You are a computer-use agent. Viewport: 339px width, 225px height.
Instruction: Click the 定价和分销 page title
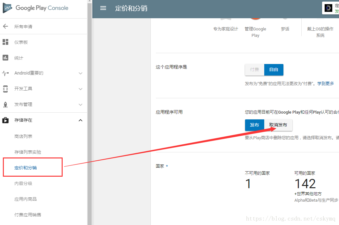pyautogui.click(x=131, y=8)
